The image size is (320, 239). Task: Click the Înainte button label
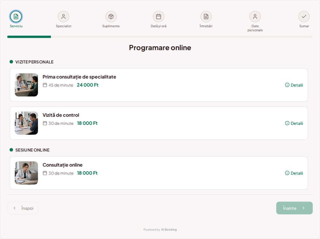pyautogui.click(x=290, y=208)
